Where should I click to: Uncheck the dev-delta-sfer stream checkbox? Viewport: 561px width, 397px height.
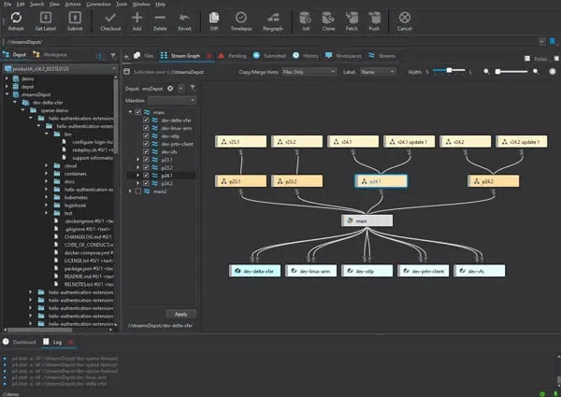(147, 120)
